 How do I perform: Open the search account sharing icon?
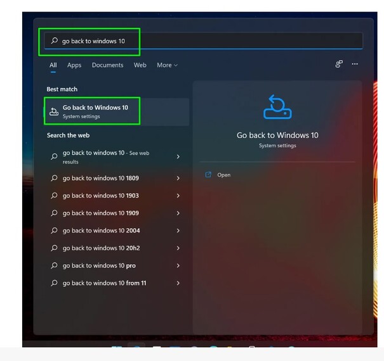click(339, 64)
